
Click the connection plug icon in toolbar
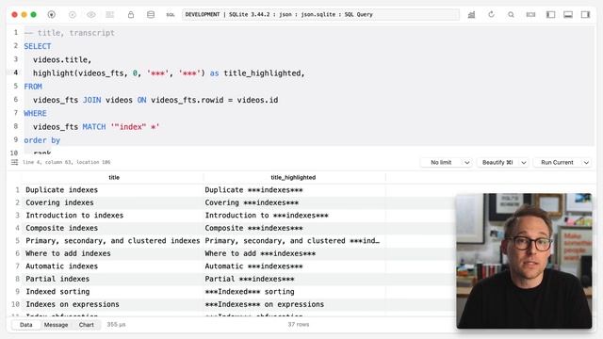[x=52, y=15]
